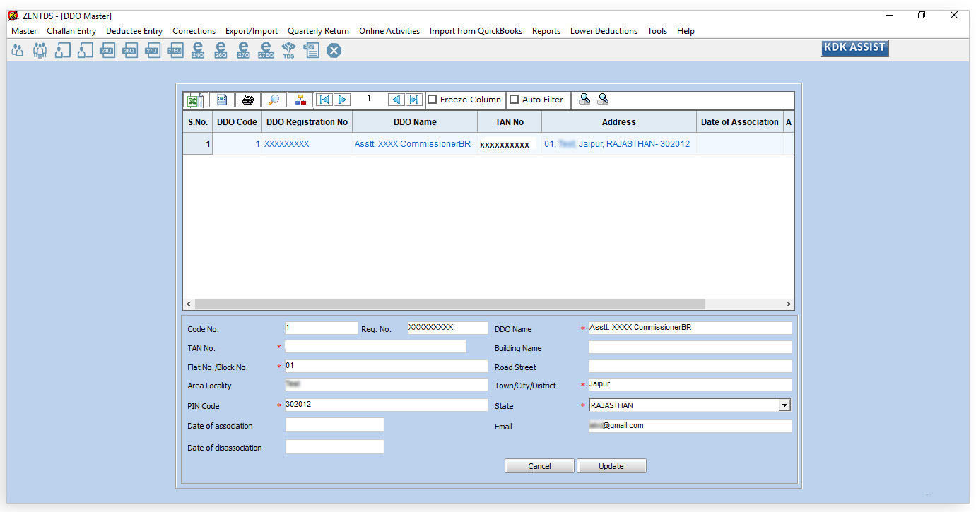Click the zoom in grid icon
This screenshot has width=976, height=512.
coord(584,100)
